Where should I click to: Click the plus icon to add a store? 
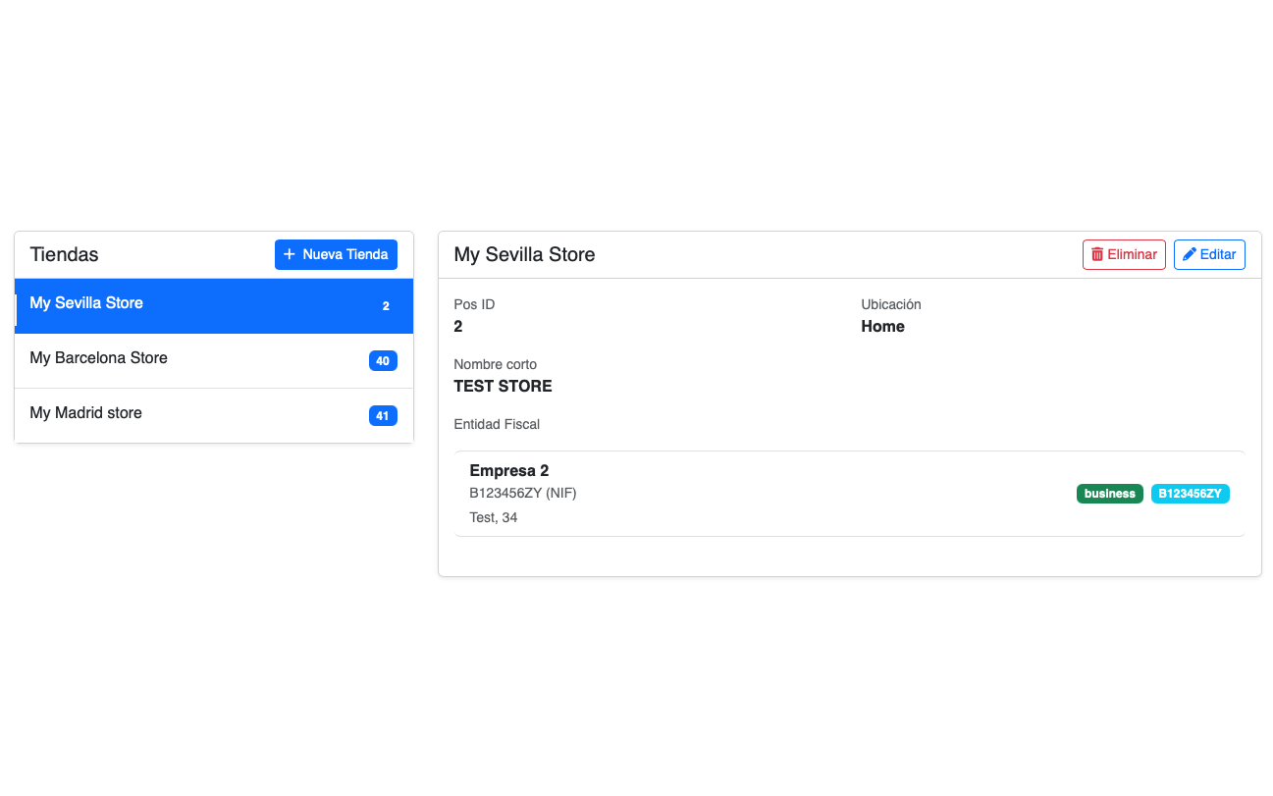tap(290, 254)
